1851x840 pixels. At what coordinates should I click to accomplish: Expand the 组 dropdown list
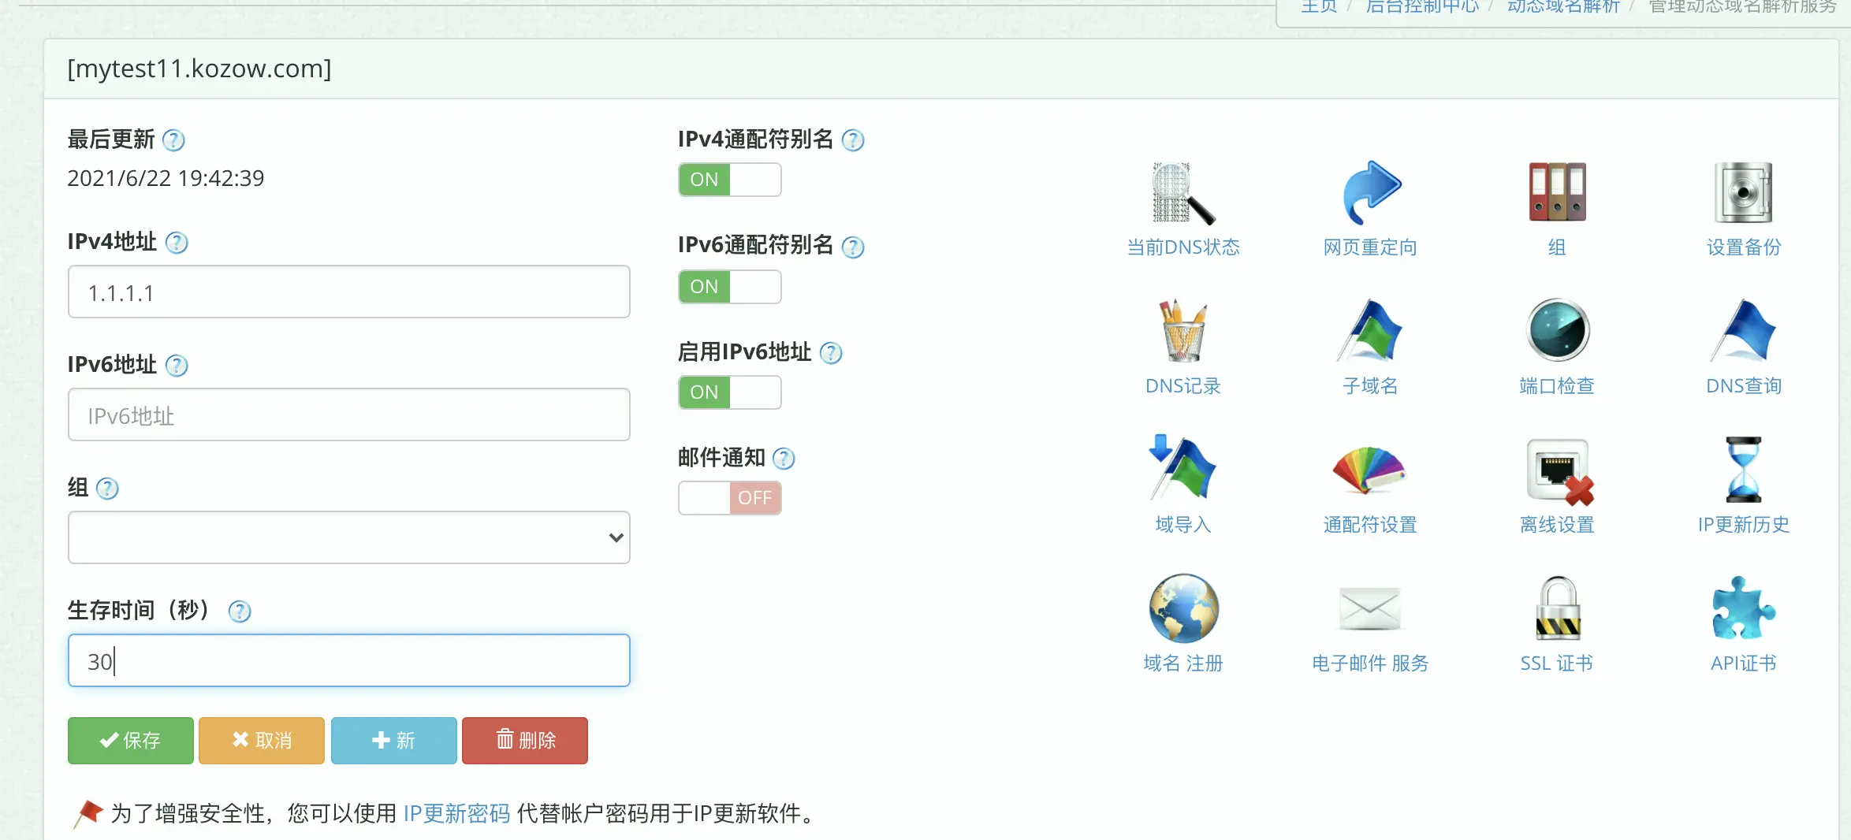(x=348, y=537)
